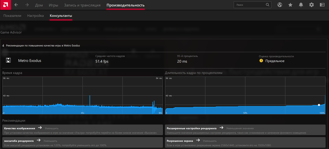Image resolution: width=329 pixels, height=149 pixels.
Task: Switch to Показатели subtab
Action: (12, 16)
